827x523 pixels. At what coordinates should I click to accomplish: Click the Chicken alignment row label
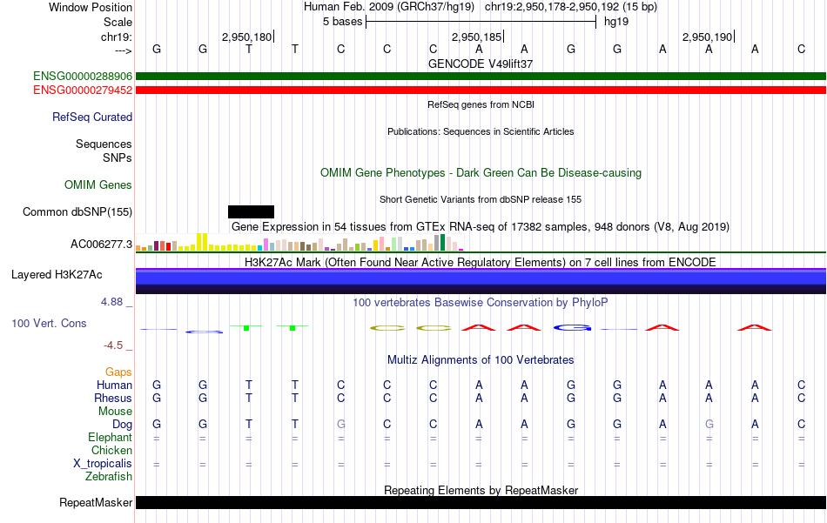tap(111, 451)
